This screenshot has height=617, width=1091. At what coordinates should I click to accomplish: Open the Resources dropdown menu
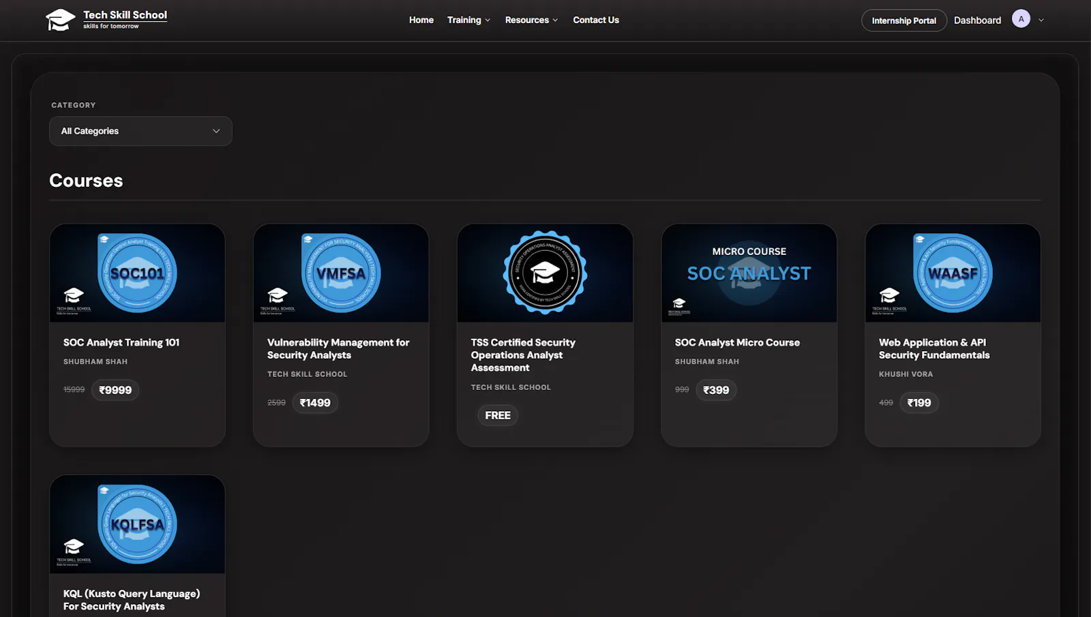531,20
